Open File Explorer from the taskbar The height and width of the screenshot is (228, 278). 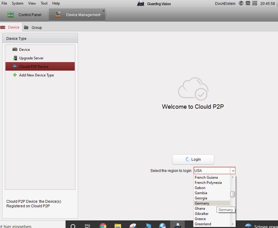click(x=118, y=226)
